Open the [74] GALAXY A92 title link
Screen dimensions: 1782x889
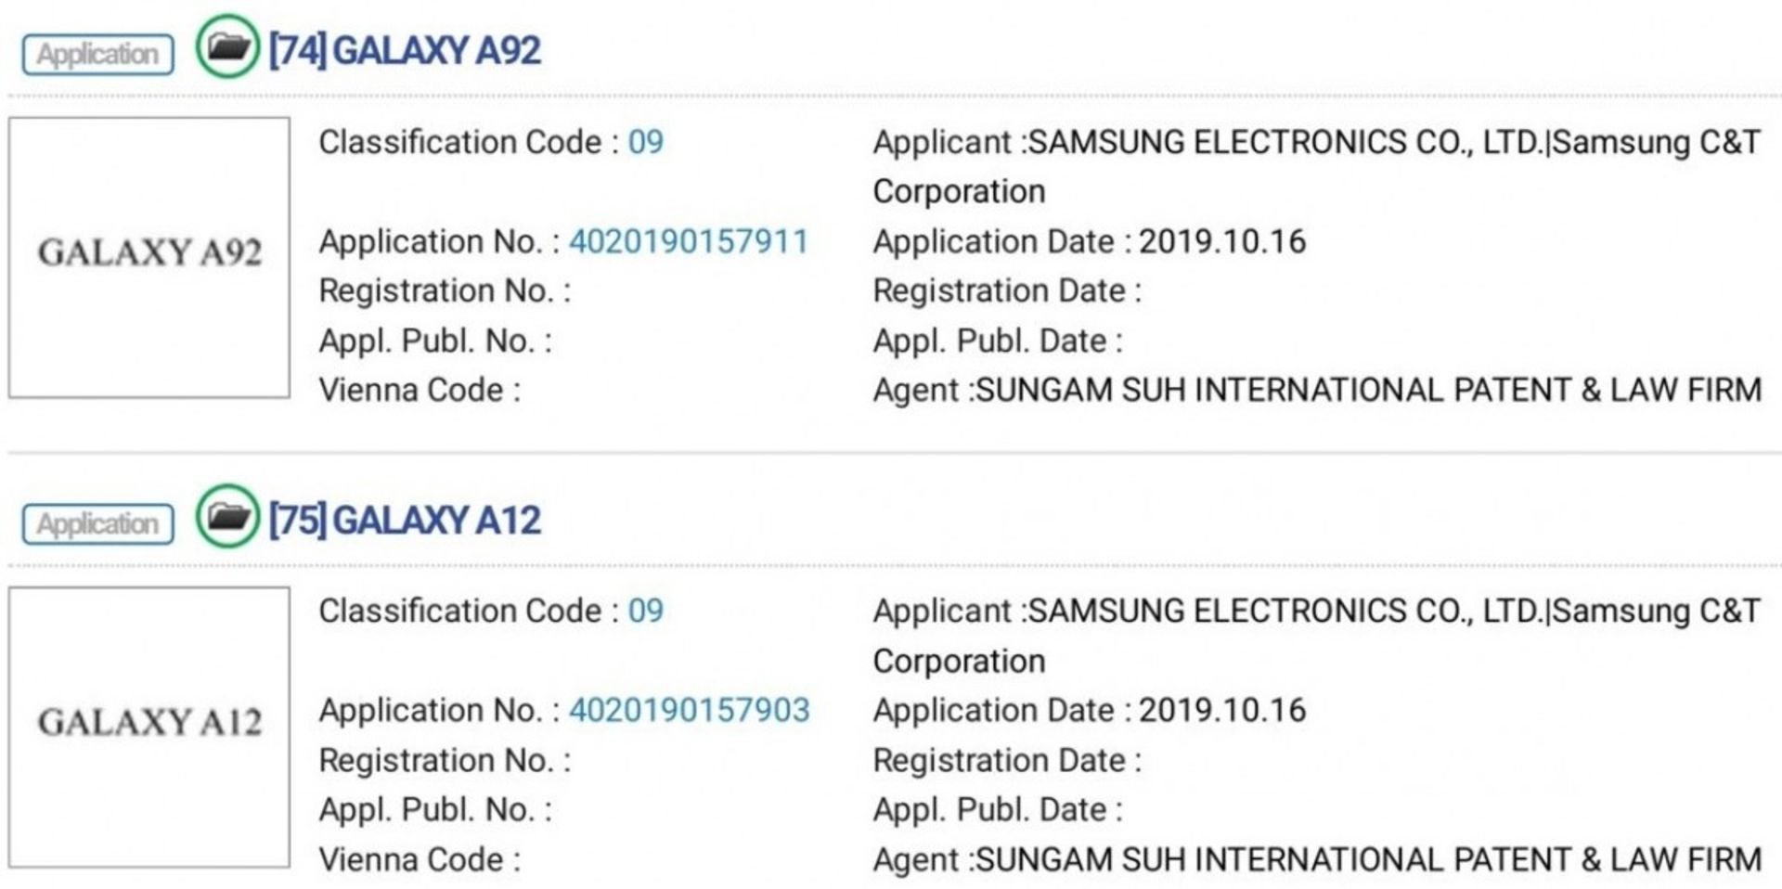(405, 50)
